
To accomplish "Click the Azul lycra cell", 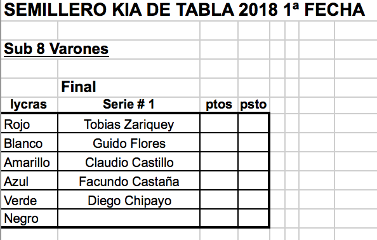I will pyautogui.click(x=29, y=180).
